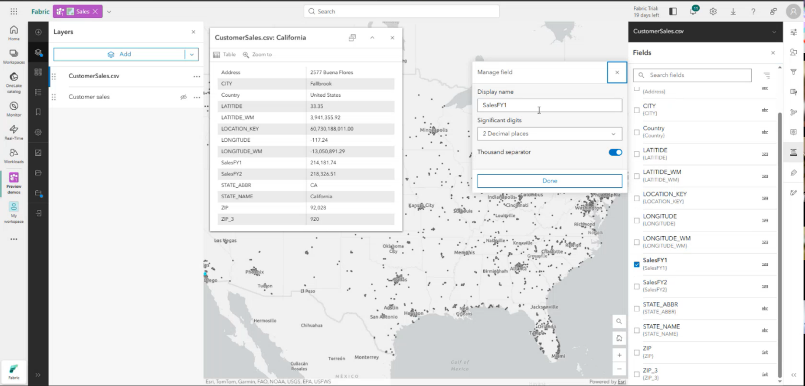805x386 pixels.
Task: Switch to the Table view in popup
Action: 225,54
